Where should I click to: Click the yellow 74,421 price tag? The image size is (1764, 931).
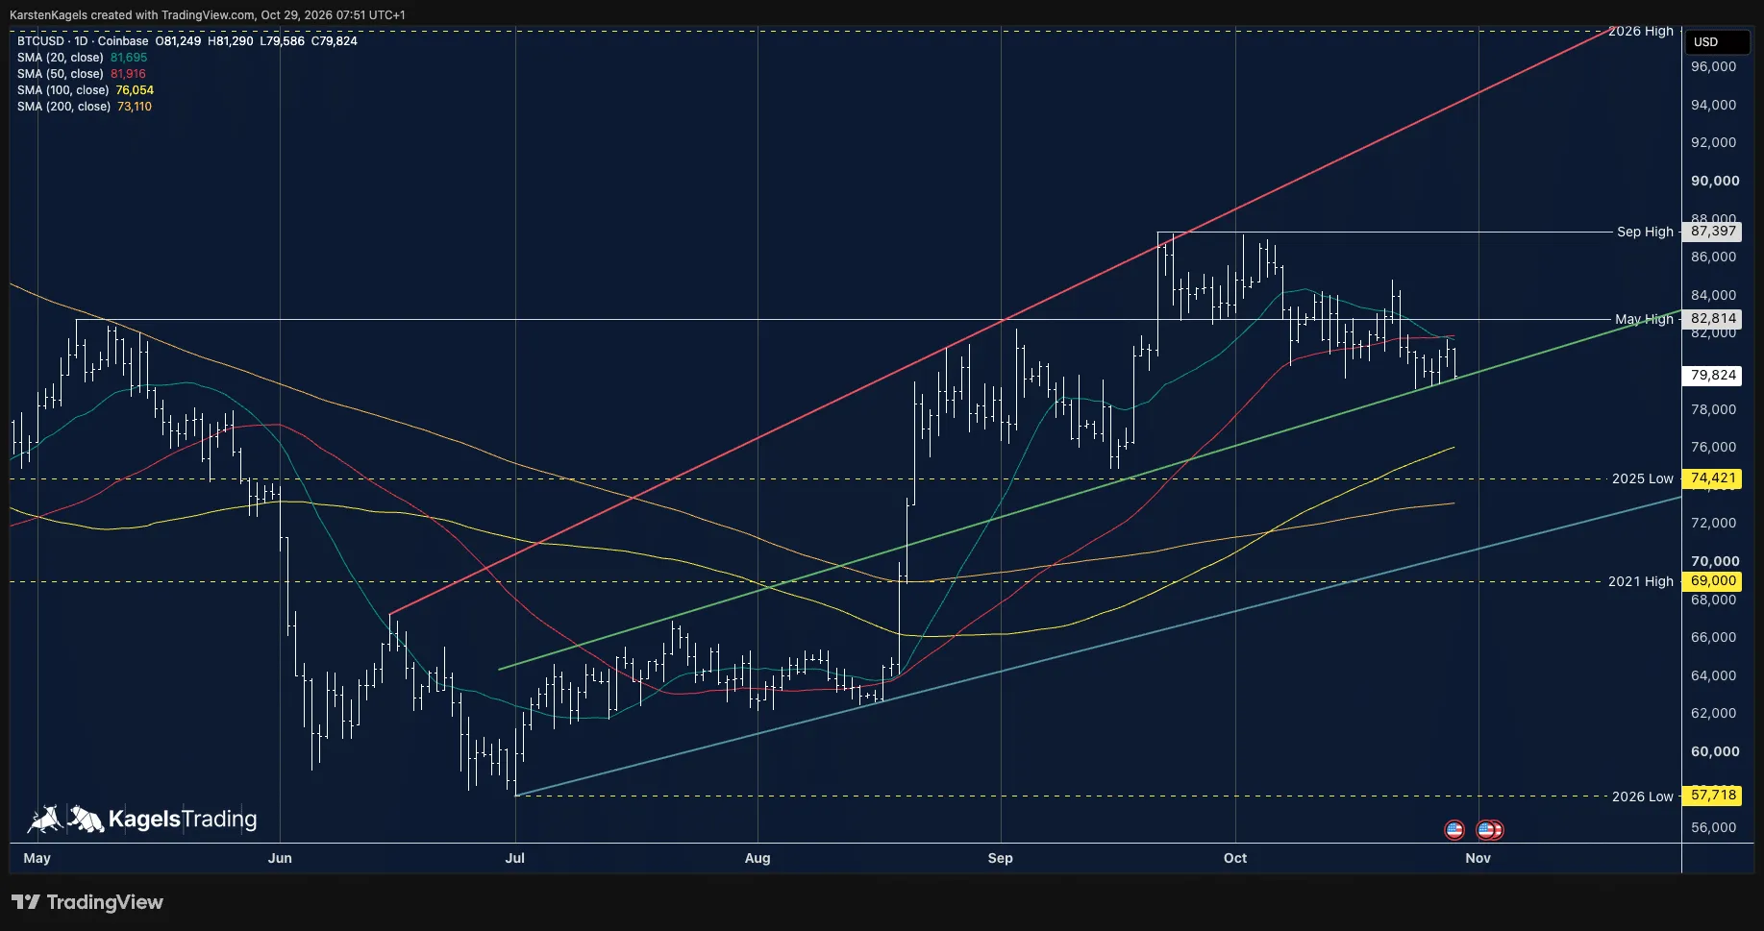point(1713,478)
